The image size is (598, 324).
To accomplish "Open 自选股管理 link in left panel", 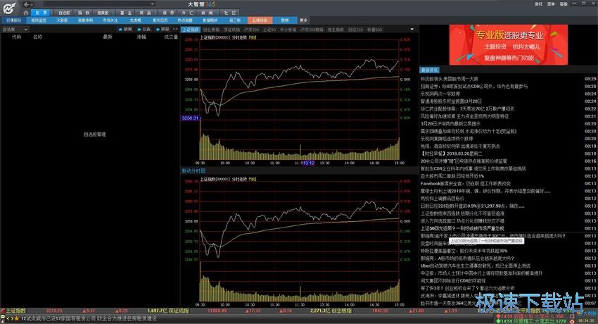I will [x=94, y=135].
